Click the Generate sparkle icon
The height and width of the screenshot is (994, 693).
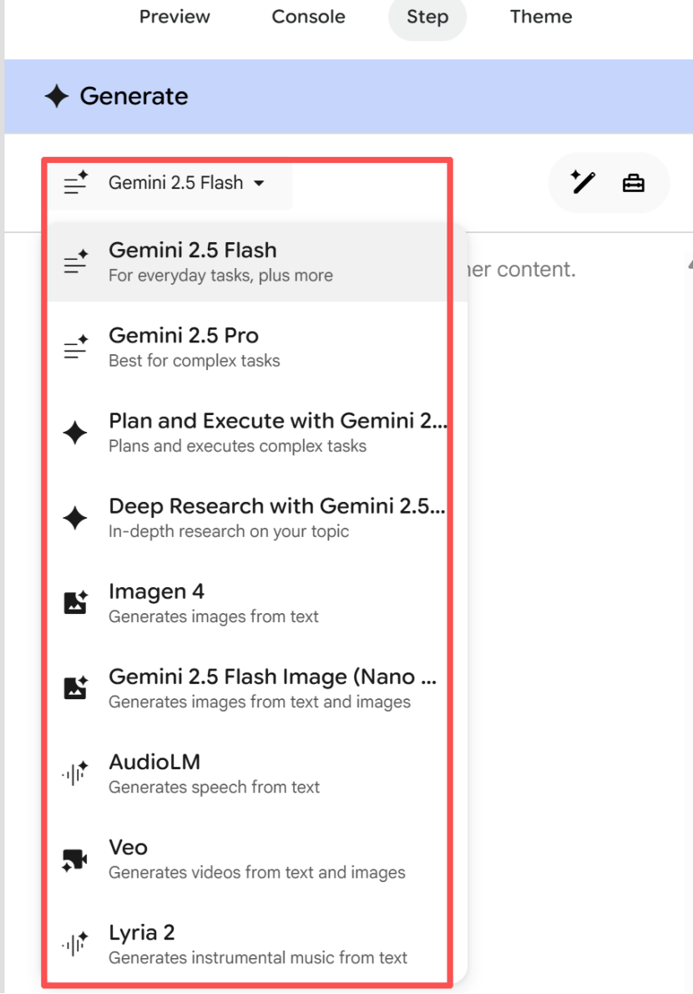[57, 96]
